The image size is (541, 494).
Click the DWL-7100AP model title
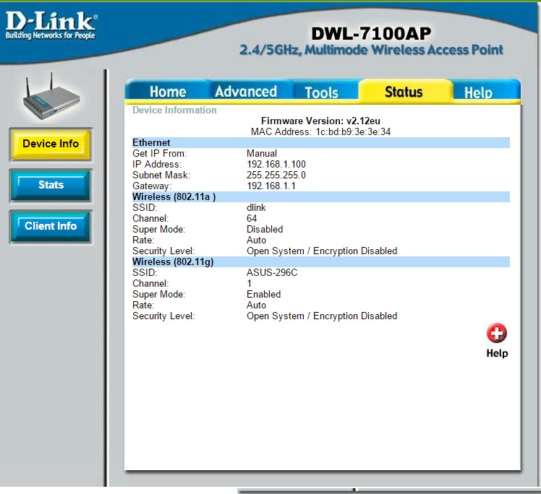pos(371,34)
